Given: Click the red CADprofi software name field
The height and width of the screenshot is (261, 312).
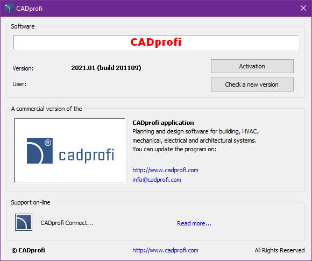Looking at the screenshot, I should pyautogui.click(x=156, y=42).
